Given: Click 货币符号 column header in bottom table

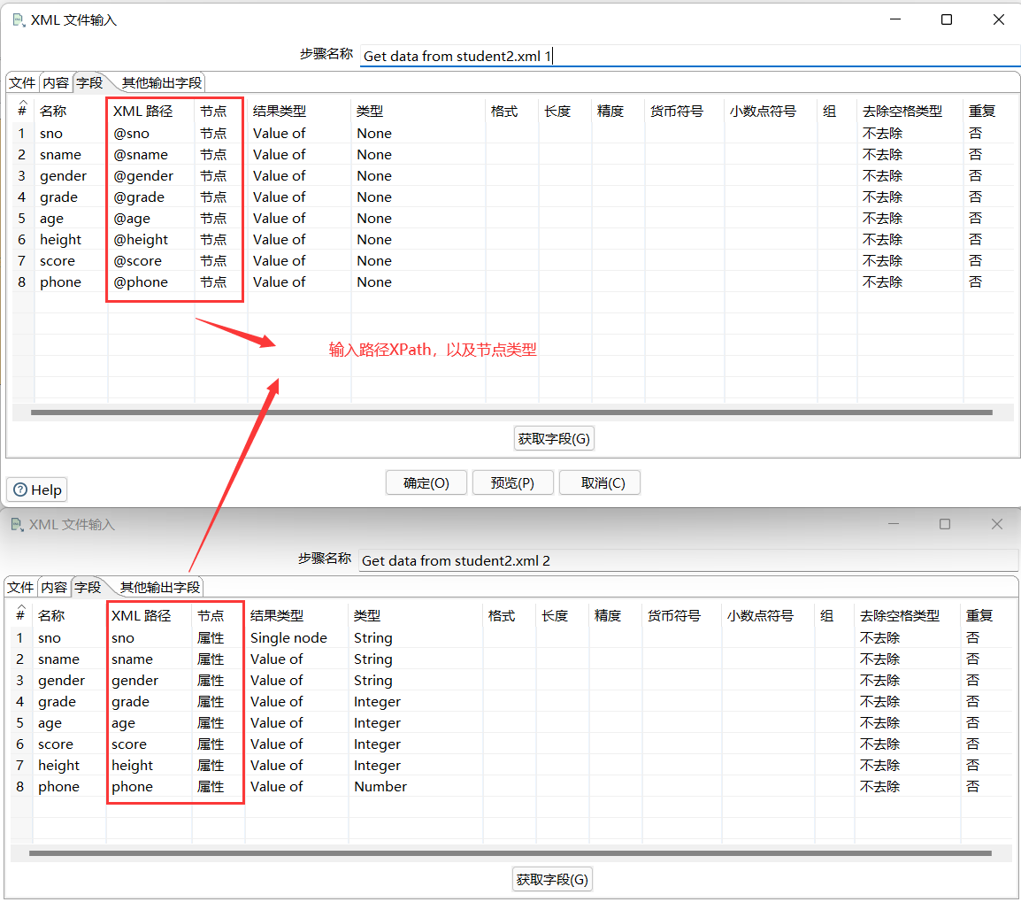Looking at the screenshot, I should [x=674, y=615].
